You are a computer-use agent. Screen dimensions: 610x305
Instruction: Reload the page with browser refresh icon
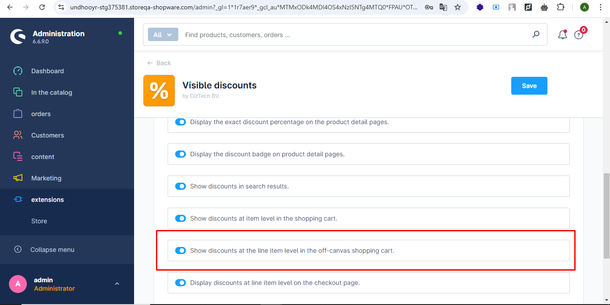click(x=42, y=7)
